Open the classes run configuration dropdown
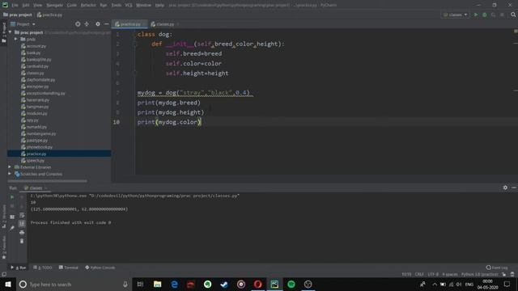Viewport: 518px width, 291px height. (x=455, y=15)
